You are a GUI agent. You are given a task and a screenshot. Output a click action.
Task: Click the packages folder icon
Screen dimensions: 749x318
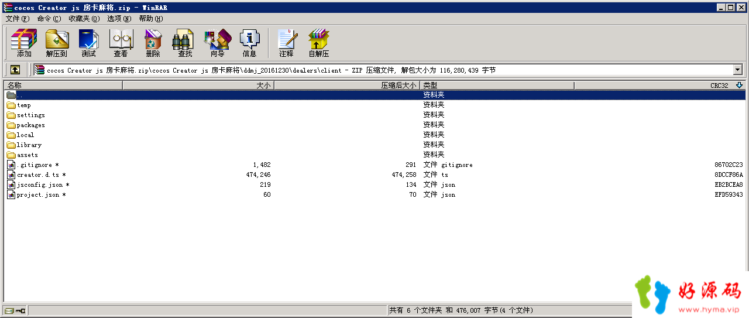11,125
